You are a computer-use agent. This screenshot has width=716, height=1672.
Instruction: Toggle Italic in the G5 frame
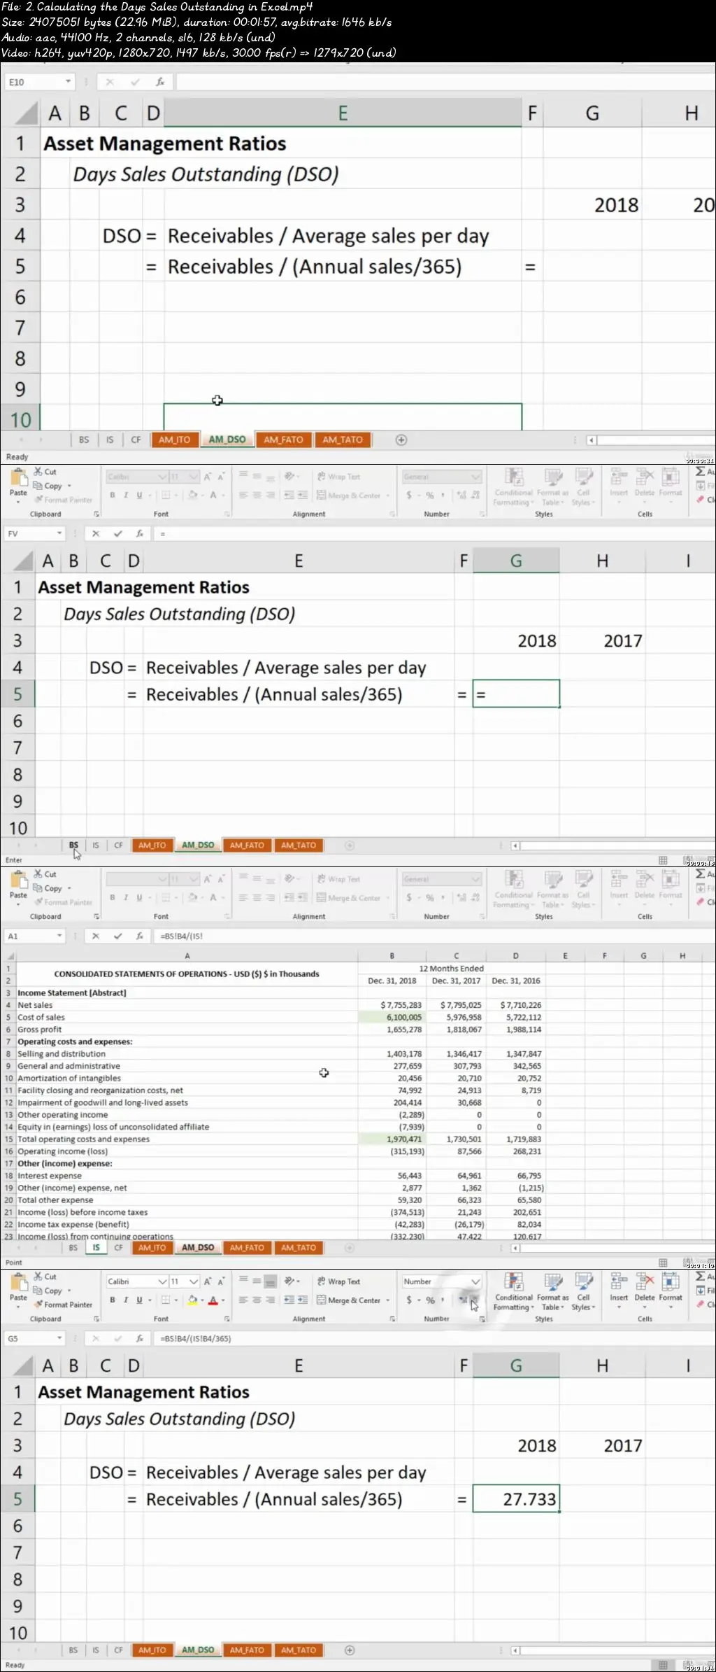[126, 1300]
